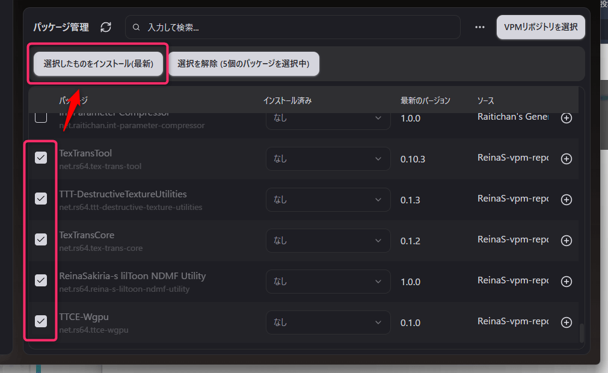The image size is (608, 373).
Task: Uncheck the TTCE-Wgpu checkbox
Action: tap(41, 321)
